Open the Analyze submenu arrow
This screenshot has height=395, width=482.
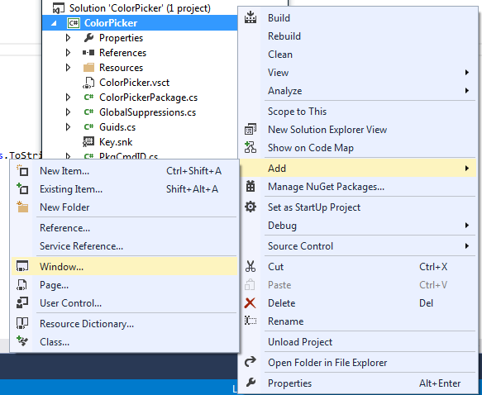coord(467,91)
